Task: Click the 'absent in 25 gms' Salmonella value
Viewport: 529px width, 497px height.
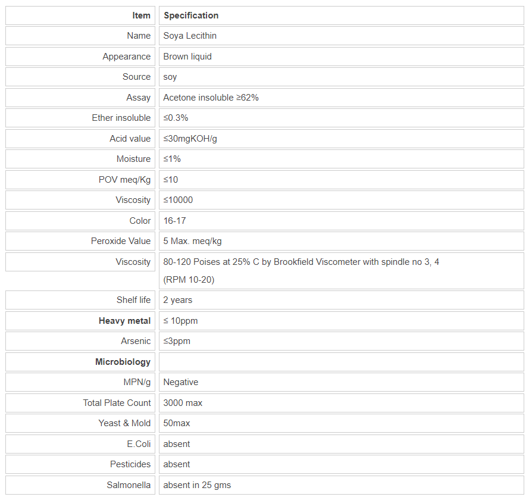Action: coord(197,485)
